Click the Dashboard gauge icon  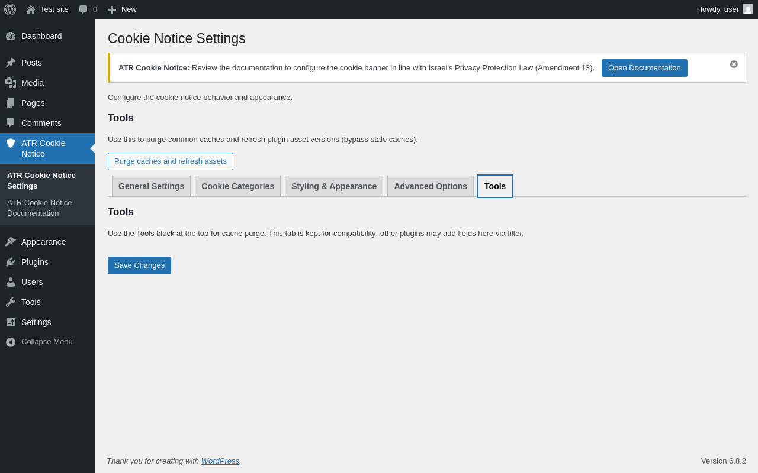11,36
